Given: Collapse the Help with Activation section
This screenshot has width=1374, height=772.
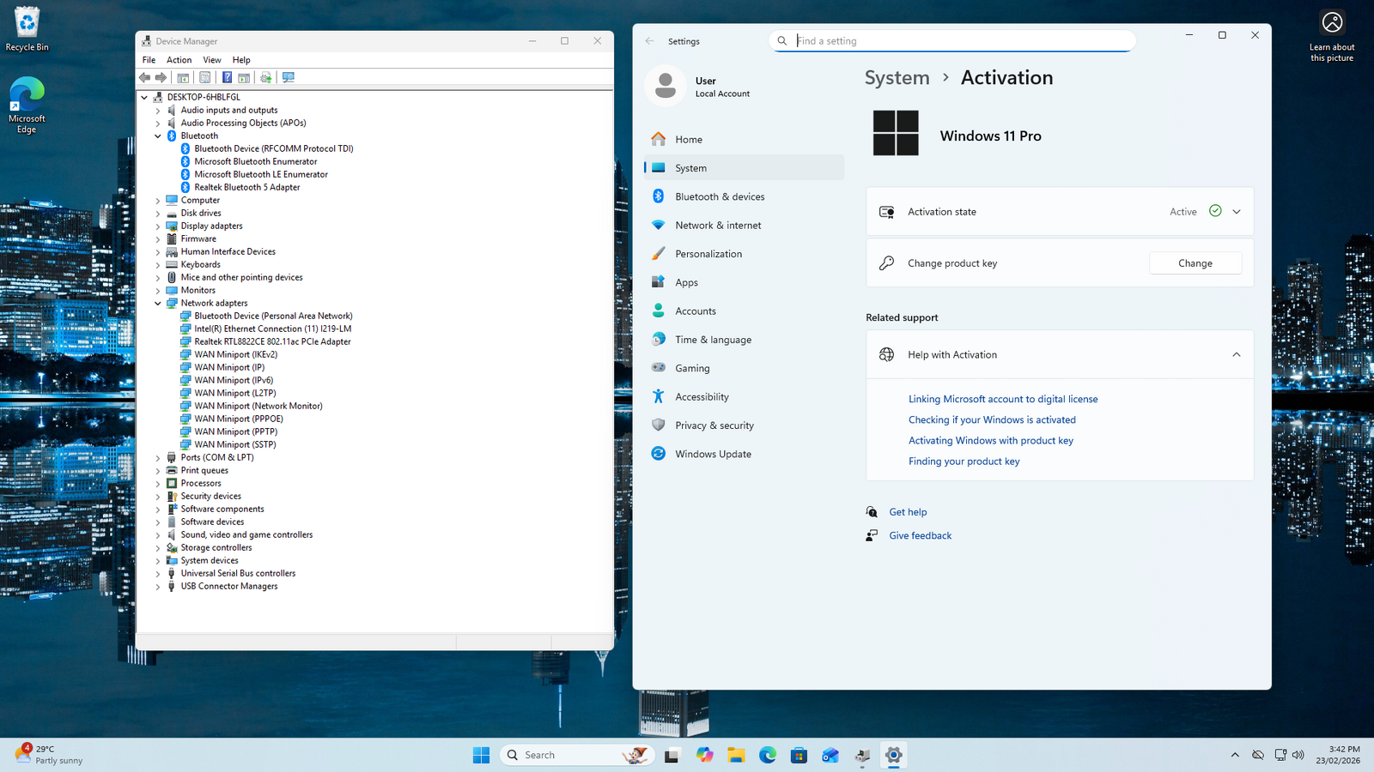Looking at the screenshot, I should click(1237, 354).
